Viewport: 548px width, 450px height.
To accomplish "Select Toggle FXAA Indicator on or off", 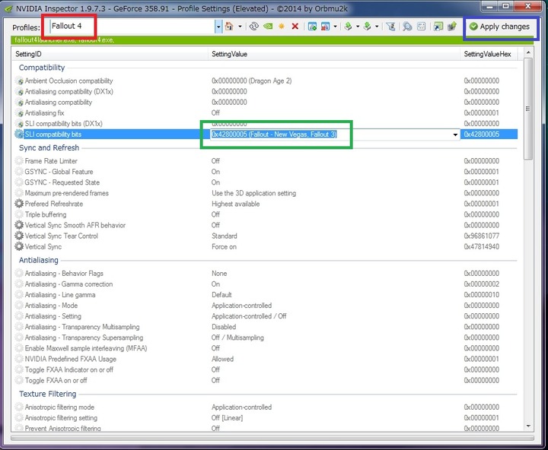I will click(68, 369).
